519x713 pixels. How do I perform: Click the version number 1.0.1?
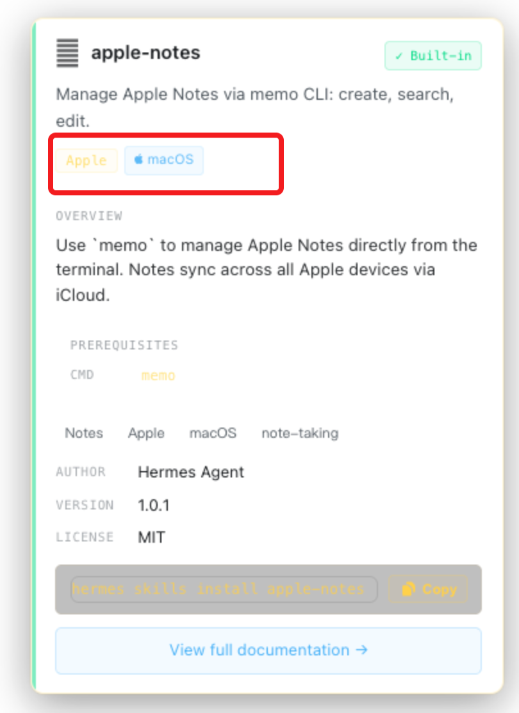[x=154, y=505]
